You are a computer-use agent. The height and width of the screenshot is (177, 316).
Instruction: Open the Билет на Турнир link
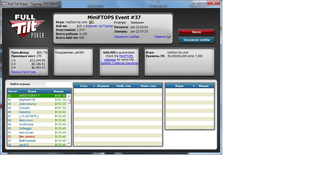(x=101, y=26)
